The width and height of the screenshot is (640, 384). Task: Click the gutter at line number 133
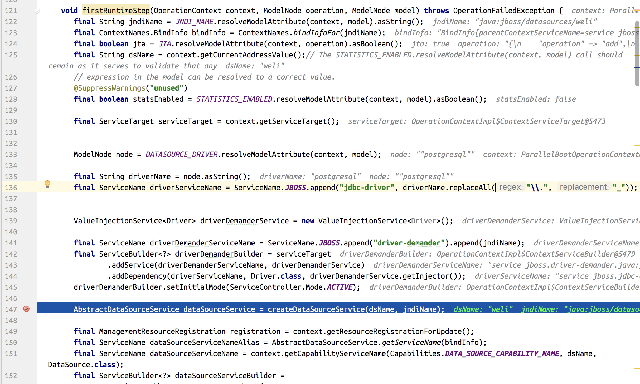click(11, 155)
